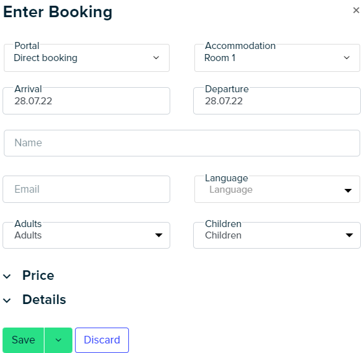
Task: Focus the Email input field
Action: (x=86, y=189)
